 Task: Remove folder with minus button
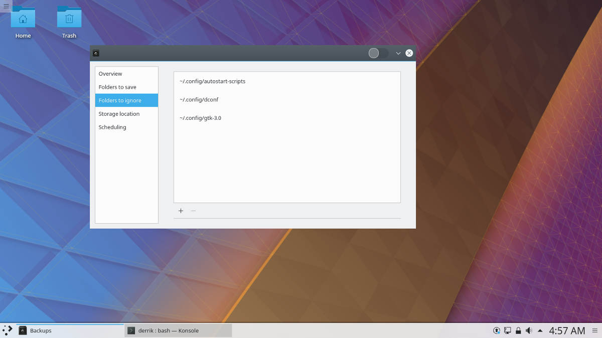pos(193,211)
